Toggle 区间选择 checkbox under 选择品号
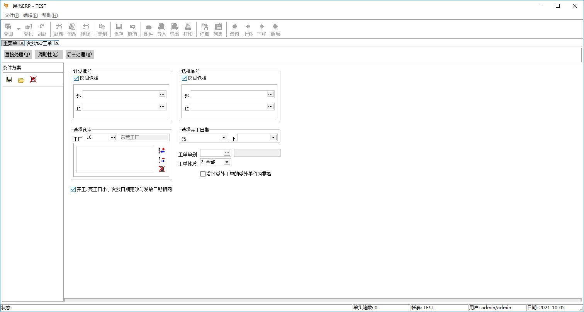This screenshot has width=584, height=312. pyautogui.click(x=184, y=78)
